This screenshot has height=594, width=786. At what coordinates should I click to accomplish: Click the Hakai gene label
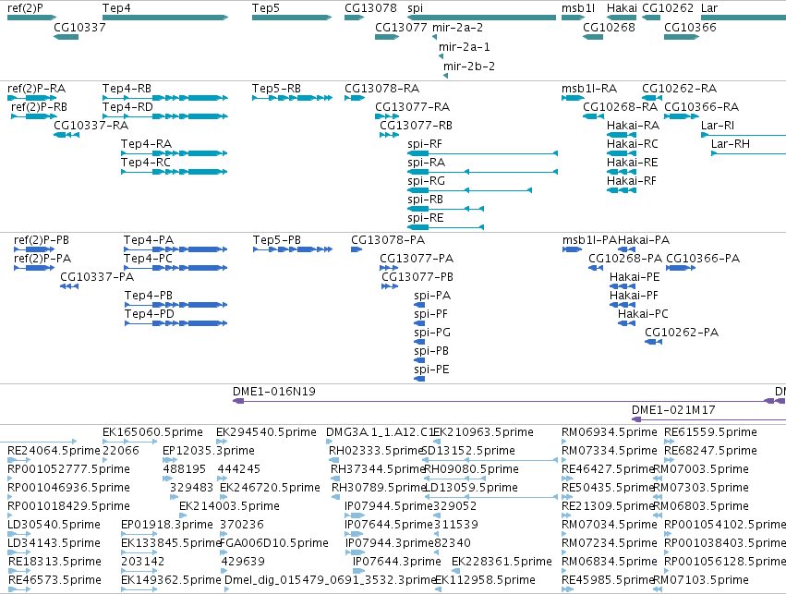point(622,8)
